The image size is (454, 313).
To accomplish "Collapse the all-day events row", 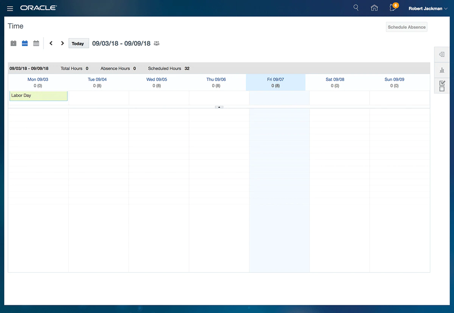I will point(219,107).
